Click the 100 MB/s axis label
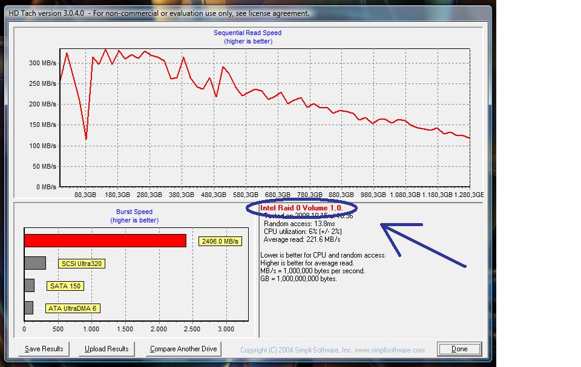Viewport: 581px width, 367px height. tap(42, 146)
